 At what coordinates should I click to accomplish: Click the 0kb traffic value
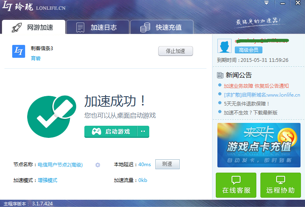click(x=143, y=180)
